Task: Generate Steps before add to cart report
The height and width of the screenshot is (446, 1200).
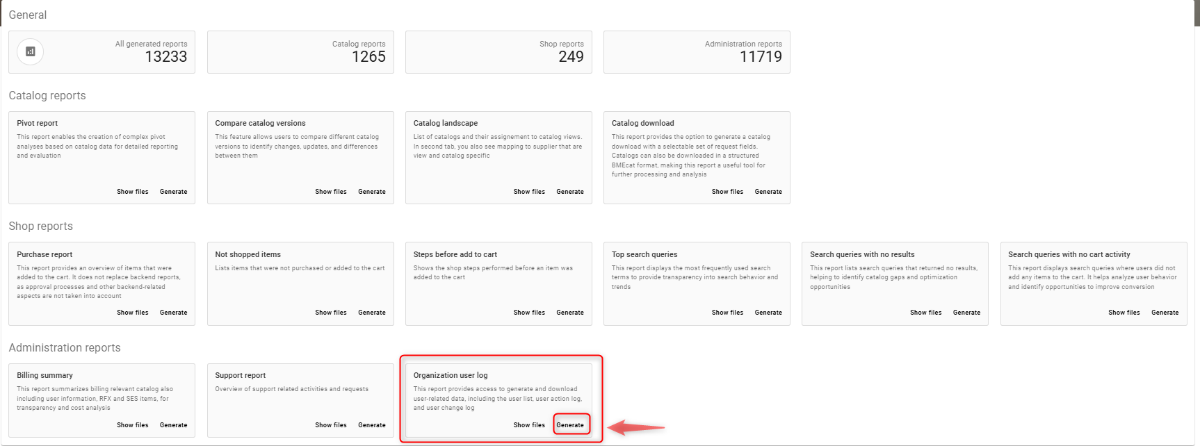Action: coord(570,313)
